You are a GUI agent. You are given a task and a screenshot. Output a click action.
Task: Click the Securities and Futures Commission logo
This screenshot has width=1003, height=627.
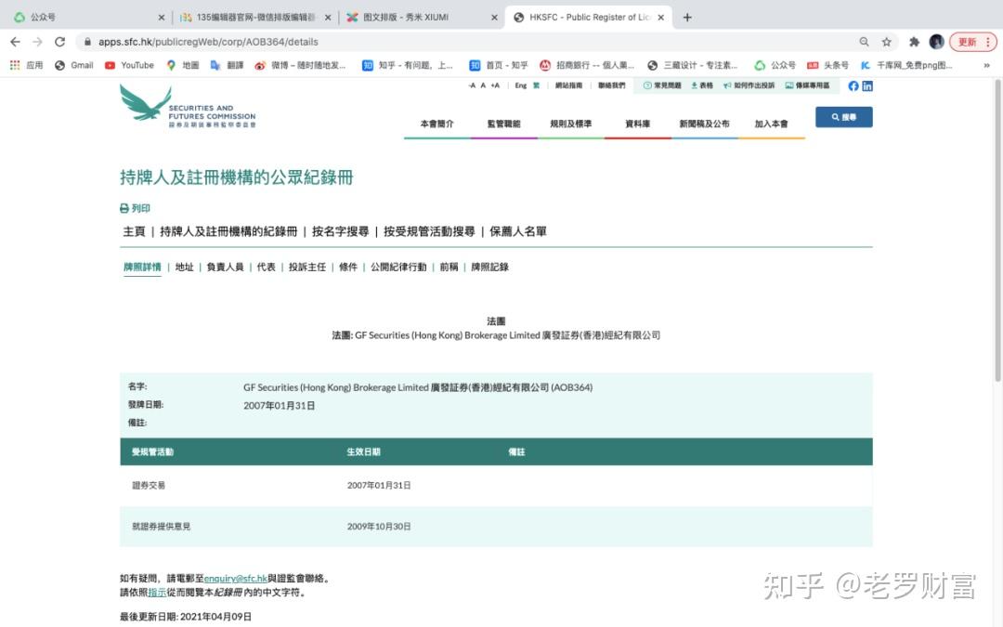click(x=188, y=106)
